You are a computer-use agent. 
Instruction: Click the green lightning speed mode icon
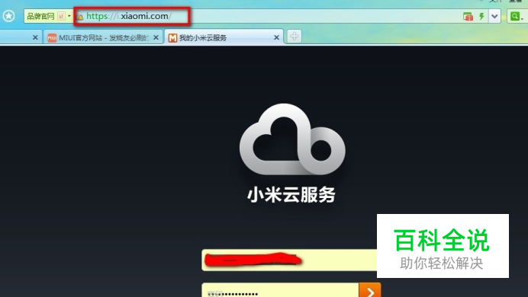[481, 16]
